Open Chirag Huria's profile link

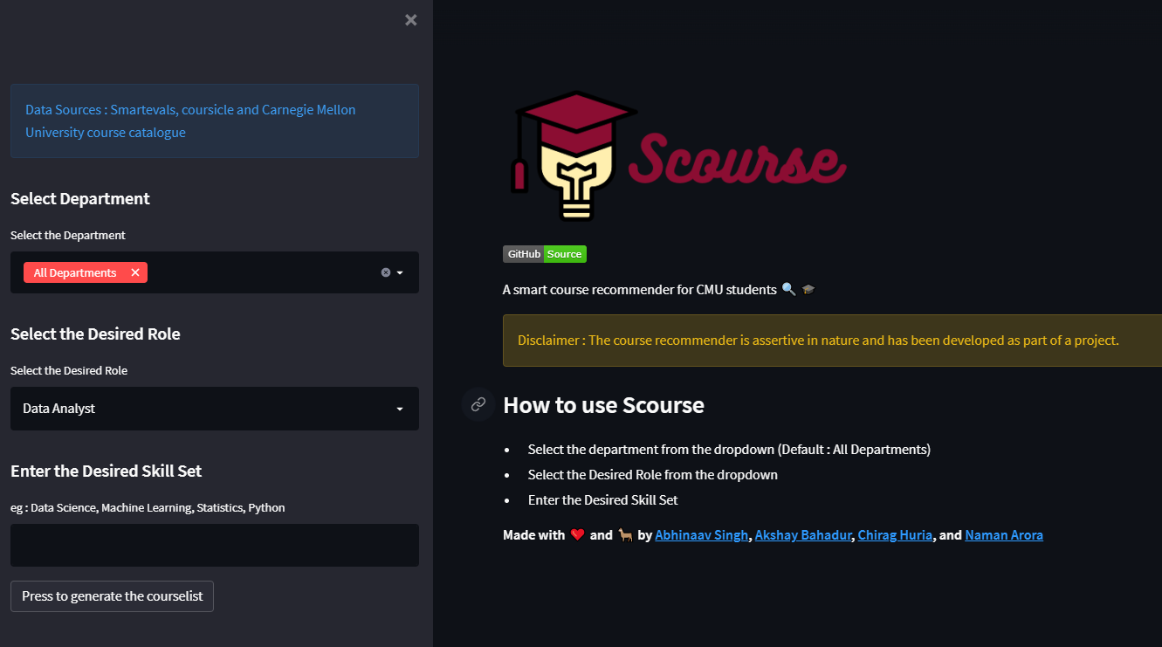pos(896,534)
